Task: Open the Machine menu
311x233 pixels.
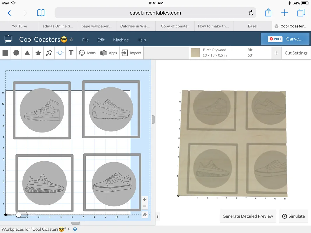Action: click(x=121, y=40)
